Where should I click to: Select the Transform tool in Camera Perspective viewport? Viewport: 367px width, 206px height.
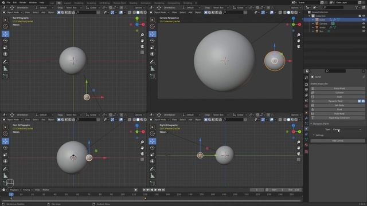(153, 54)
